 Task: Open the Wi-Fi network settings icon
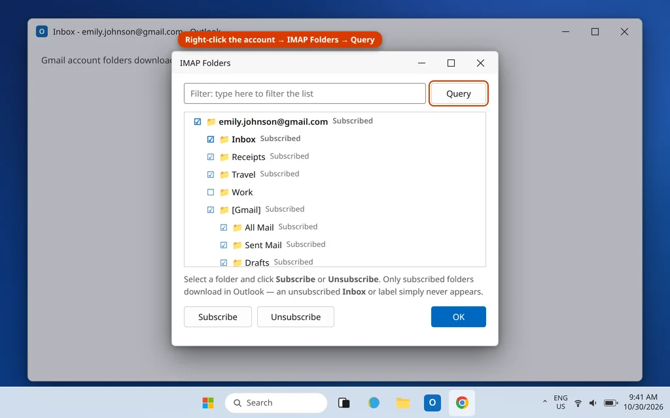click(578, 403)
